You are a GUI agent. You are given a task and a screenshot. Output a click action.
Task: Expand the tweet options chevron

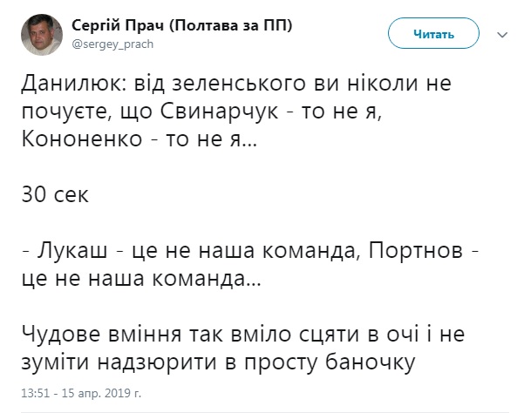[x=502, y=35]
